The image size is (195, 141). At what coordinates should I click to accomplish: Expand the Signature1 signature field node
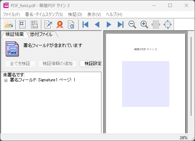(6, 80)
